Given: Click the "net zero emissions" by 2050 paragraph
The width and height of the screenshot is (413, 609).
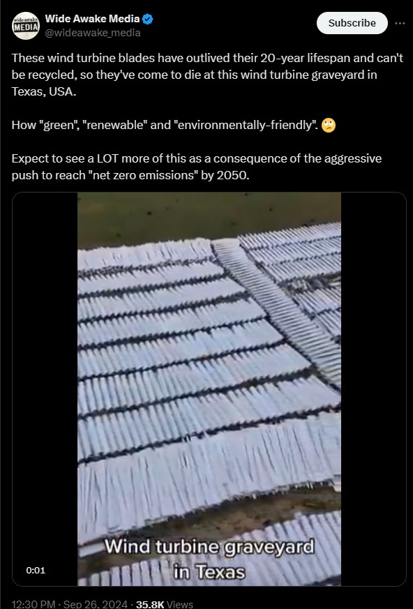Looking at the screenshot, I should pyautogui.click(x=197, y=167).
